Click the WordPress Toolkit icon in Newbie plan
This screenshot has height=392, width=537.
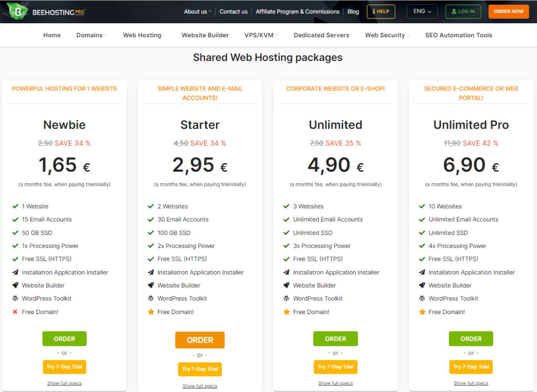pyautogui.click(x=15, y=298)
